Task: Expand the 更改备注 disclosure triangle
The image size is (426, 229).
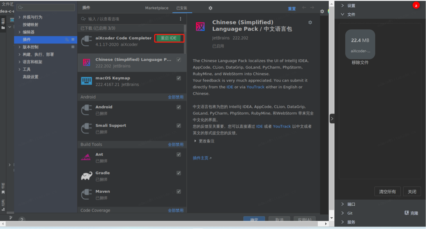Action: tap(195, 141)
